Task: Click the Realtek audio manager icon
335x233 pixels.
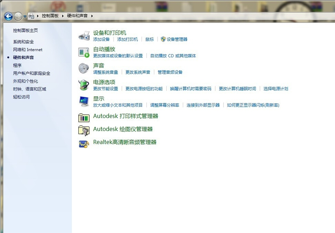Action: coord(84,144)
